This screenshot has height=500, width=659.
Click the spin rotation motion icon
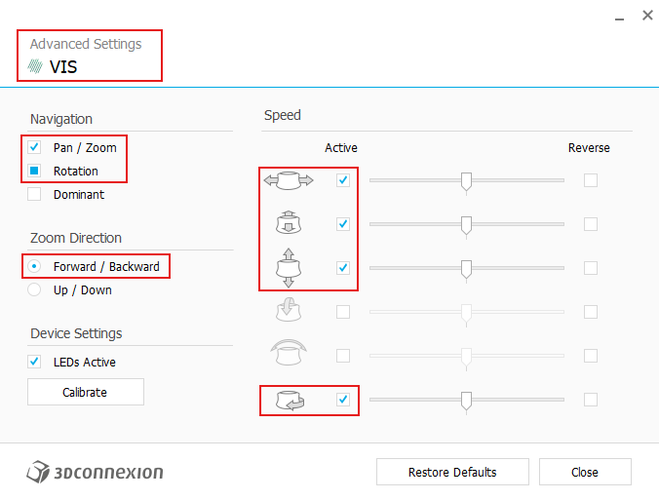[x=289, y=399]
